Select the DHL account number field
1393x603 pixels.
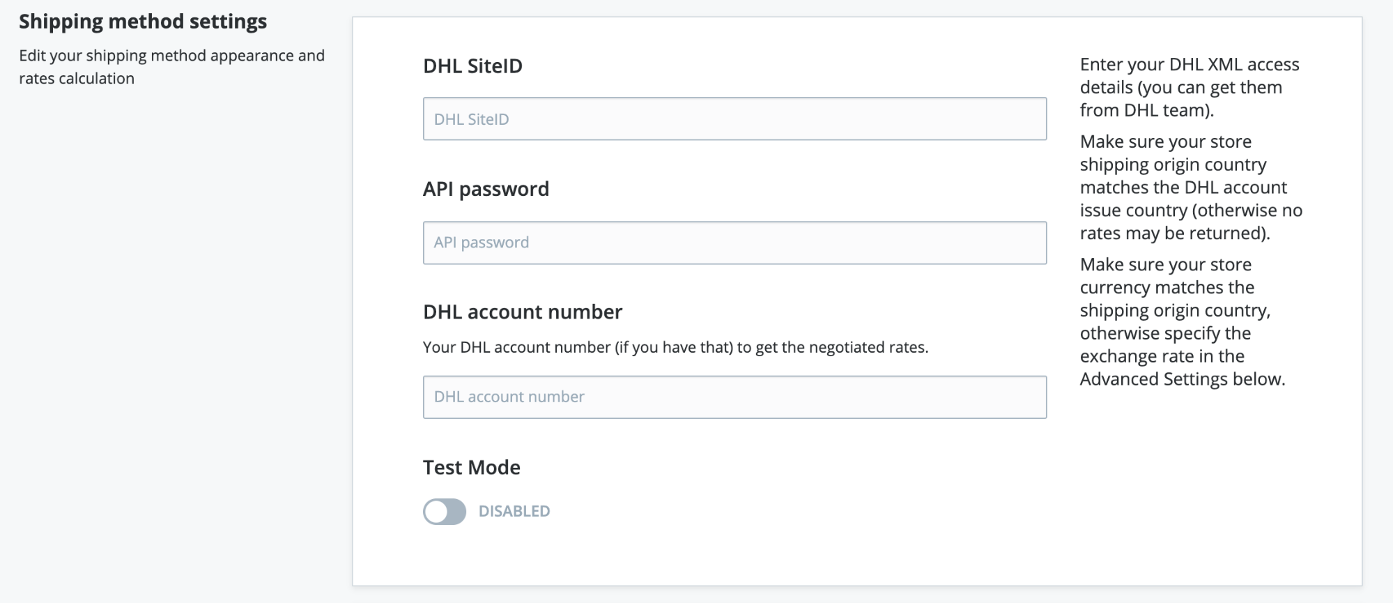(x=734, y=397)
